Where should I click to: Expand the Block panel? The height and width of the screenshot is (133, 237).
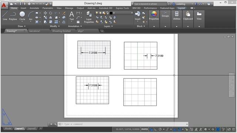click(x=141, y=26)
